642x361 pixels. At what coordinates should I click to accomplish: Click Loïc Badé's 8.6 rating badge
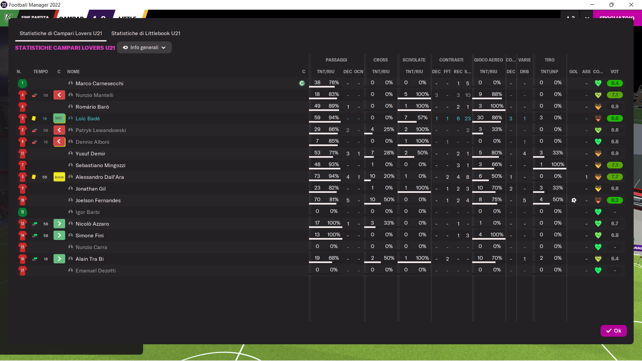coord(615,118)
